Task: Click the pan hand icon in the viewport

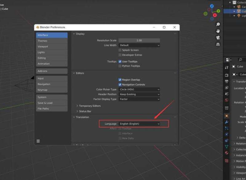Action: coord(218,31)
